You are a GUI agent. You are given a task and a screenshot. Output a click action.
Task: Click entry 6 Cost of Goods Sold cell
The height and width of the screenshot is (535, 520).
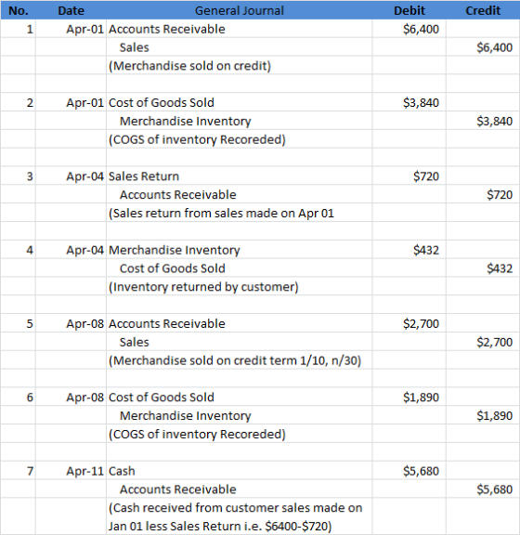(x=240, y=398)
